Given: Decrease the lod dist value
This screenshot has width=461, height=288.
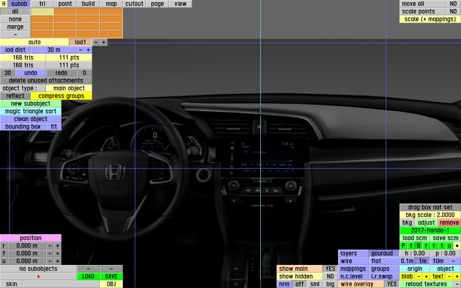Looking at the screenshot, I should (x=81, y=50).
